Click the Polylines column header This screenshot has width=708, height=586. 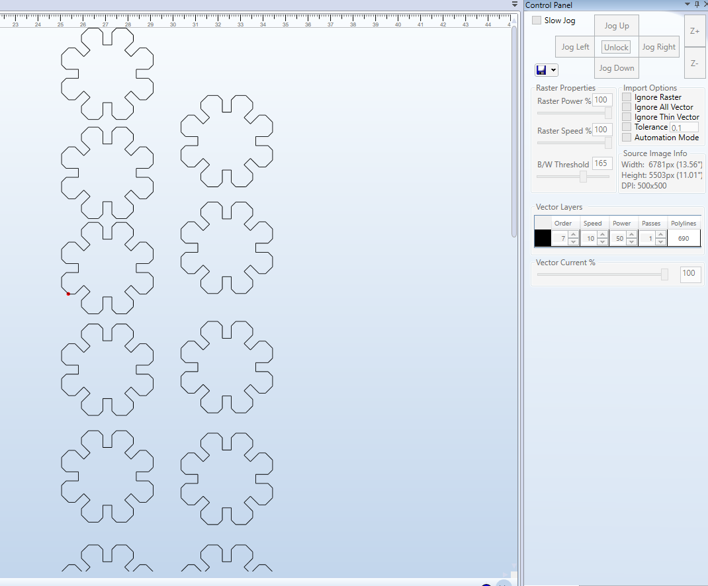point(684,223)
